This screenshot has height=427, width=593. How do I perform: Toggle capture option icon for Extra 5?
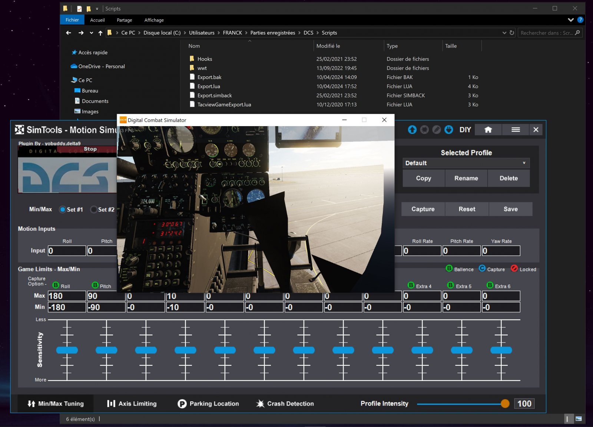tap(451, 285)
